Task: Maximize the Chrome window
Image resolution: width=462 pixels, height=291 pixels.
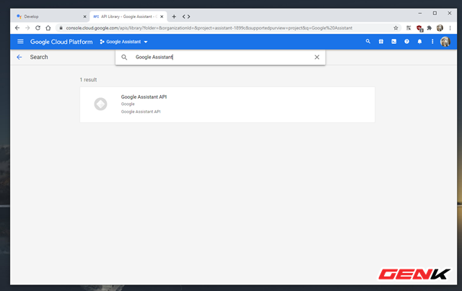Action: [x=435, y=13]
